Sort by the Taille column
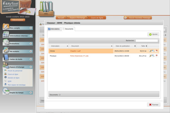The image size is (170, 113). coord(142,46)
